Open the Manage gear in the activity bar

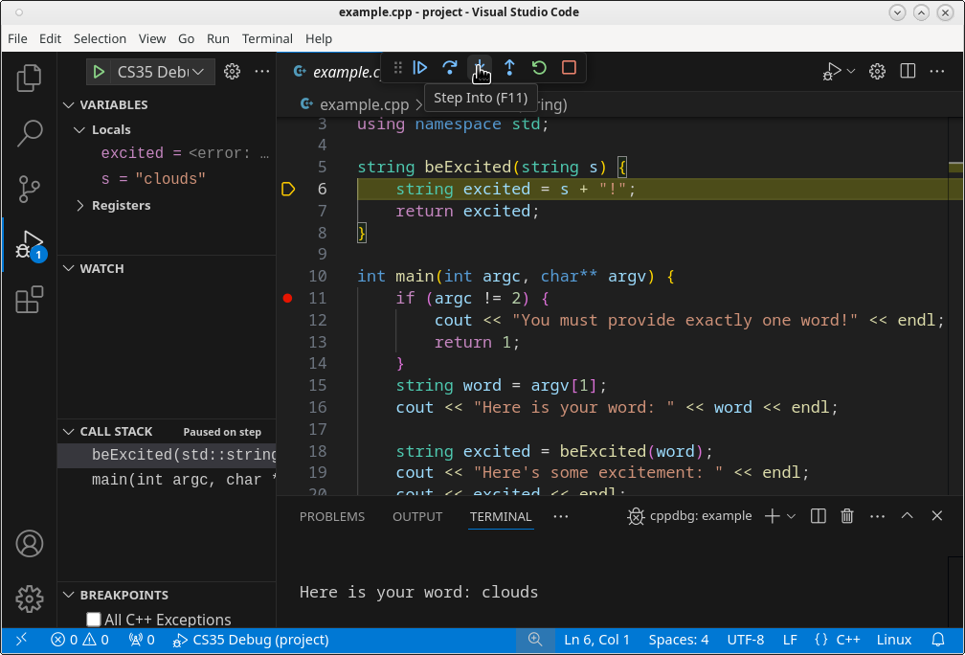(29, 599)
